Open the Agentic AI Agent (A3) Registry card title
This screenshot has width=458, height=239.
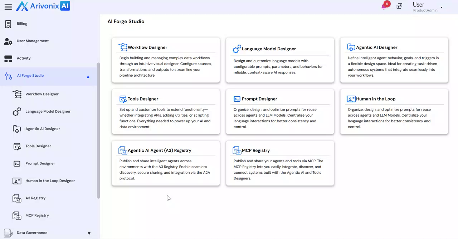coord(159,151)
